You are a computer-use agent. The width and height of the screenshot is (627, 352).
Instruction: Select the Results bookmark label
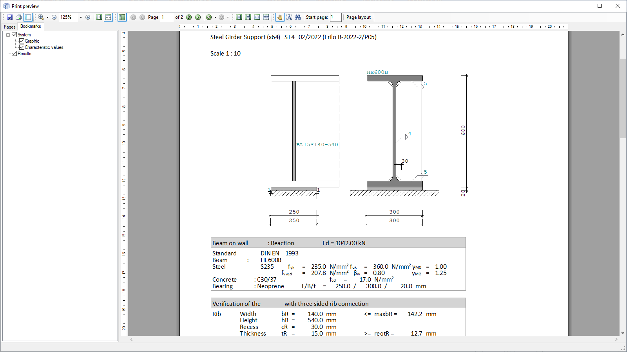pyautogui.click(x=24, y=54)
